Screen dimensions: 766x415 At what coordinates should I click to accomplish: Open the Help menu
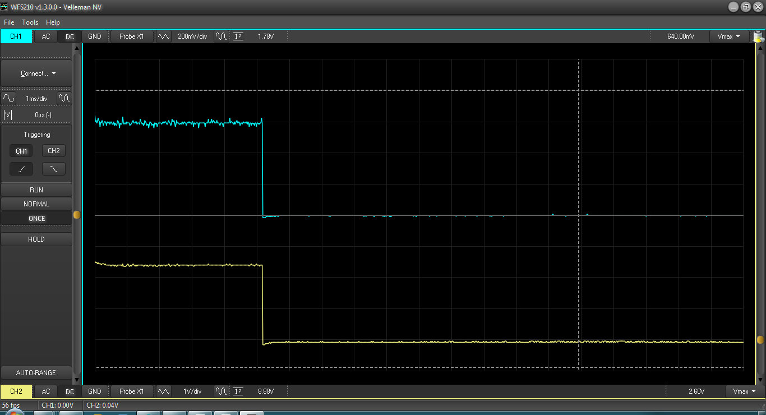[53, 22]
